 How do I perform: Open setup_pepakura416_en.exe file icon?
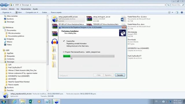(x=55, y=19)
